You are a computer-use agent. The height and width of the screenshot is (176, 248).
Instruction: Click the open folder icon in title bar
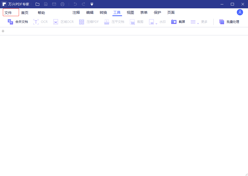pos(37,4)
